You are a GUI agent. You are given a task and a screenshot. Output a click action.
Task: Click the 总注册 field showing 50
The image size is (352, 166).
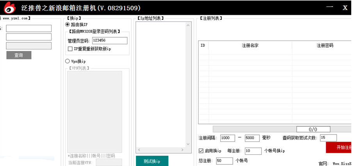[225, 161]
